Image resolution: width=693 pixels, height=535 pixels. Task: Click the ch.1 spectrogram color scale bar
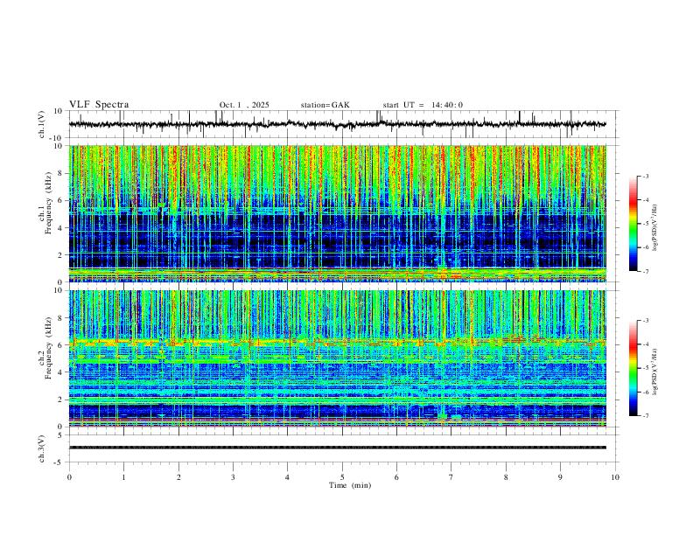[633, 224]
